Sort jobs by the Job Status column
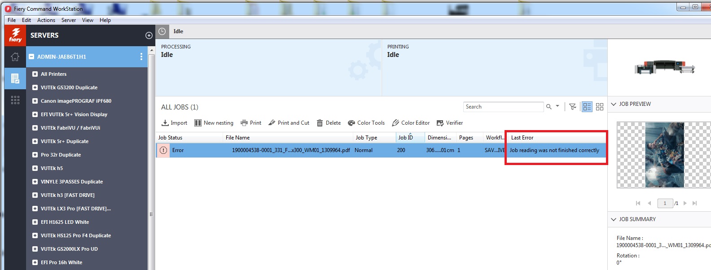 pyautogui.click(x=189, y=138)
